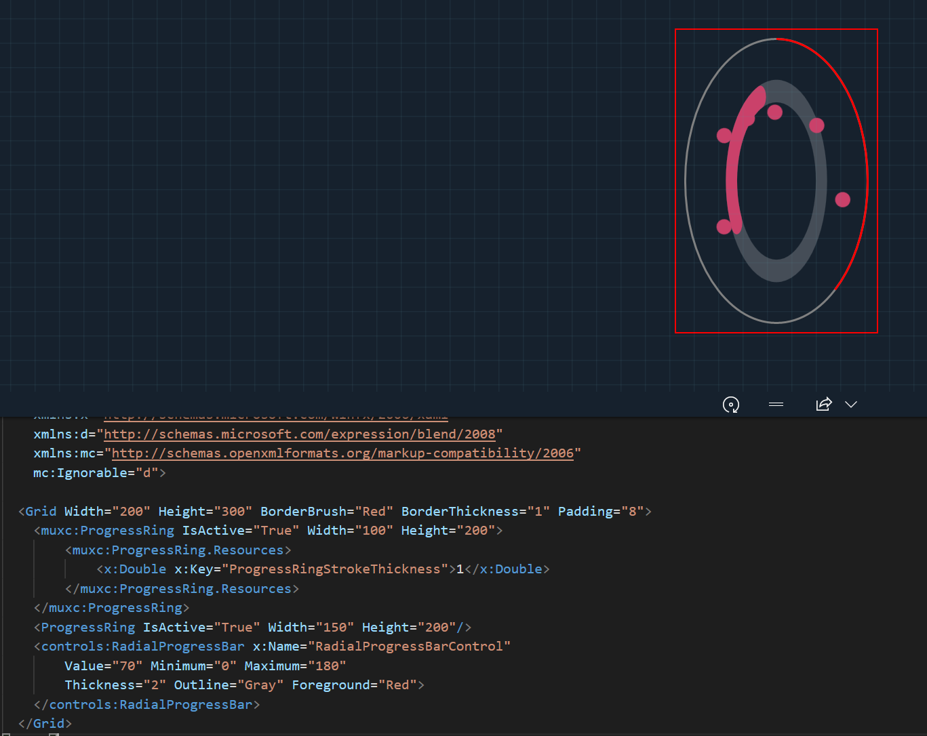Click the closing Grid tag
This screenshot has width=927, height=736.
pos(44,723)
